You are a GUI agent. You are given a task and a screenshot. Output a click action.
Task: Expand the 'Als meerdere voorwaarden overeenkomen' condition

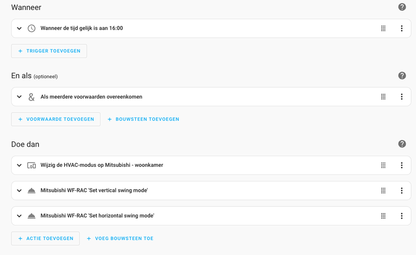[x=19, y=97]
